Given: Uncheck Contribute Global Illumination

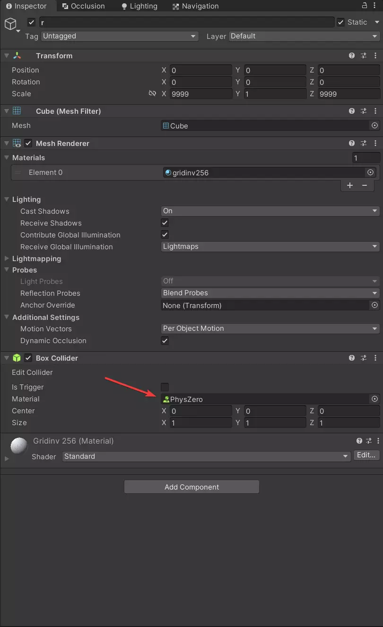Looking at the screenshot, I should (x=165, y=235).
